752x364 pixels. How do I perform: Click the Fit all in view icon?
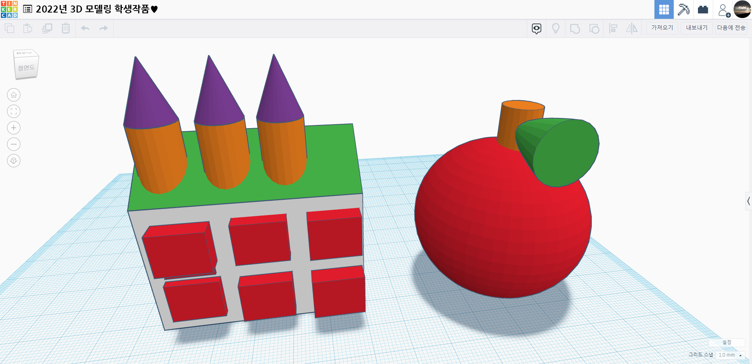coord(14,111)
